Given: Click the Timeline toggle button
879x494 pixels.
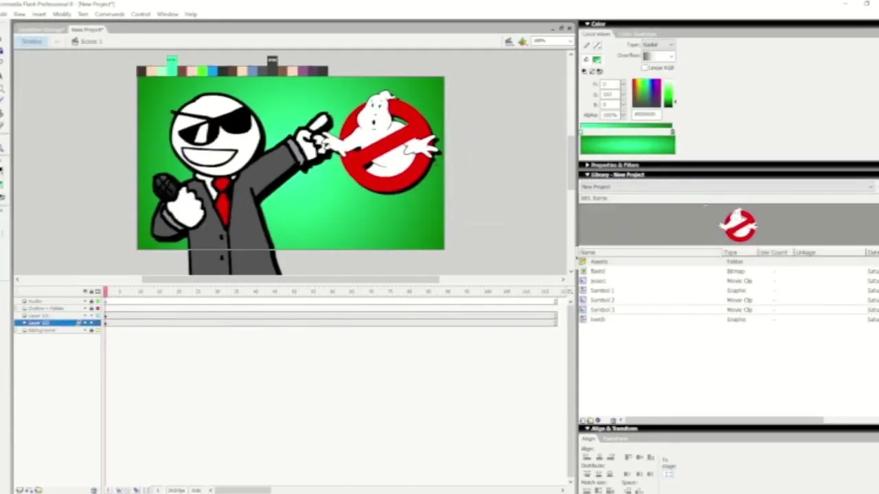Looking at the screenshot, I should [32, 42].
